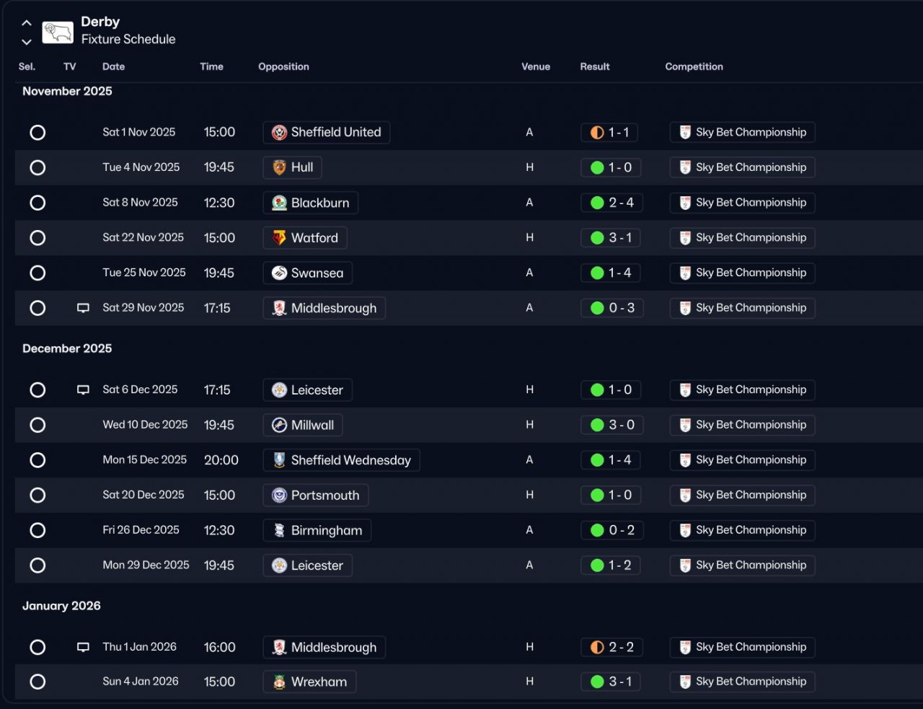
Task: Select the Hull fixture radio button
Action: tap(37, 167)
